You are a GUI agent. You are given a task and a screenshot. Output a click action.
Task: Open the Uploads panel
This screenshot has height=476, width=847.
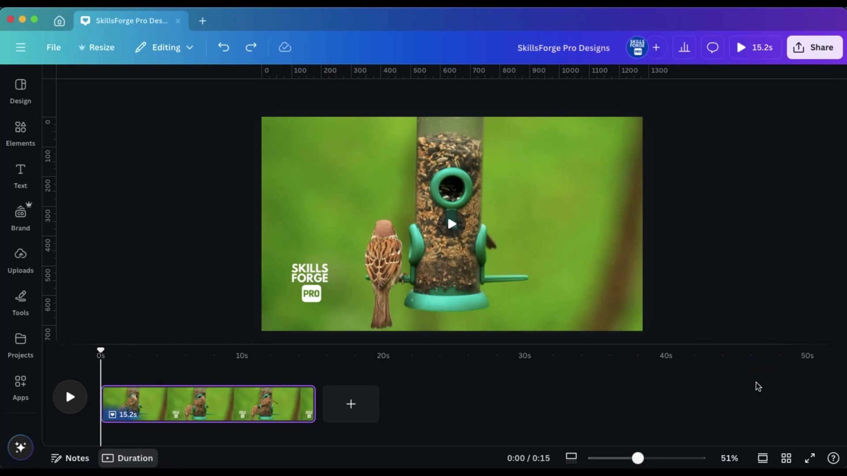(20, 260)
